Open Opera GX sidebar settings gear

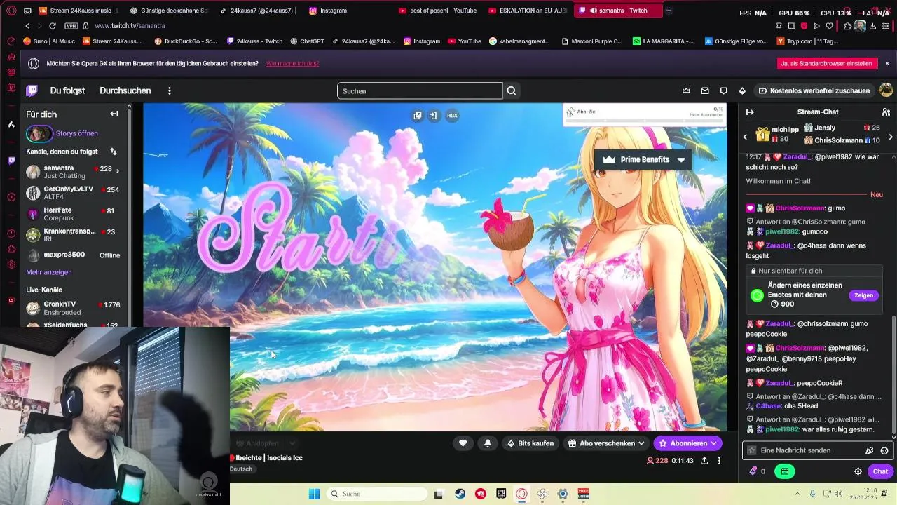click(x=11, y=264)
